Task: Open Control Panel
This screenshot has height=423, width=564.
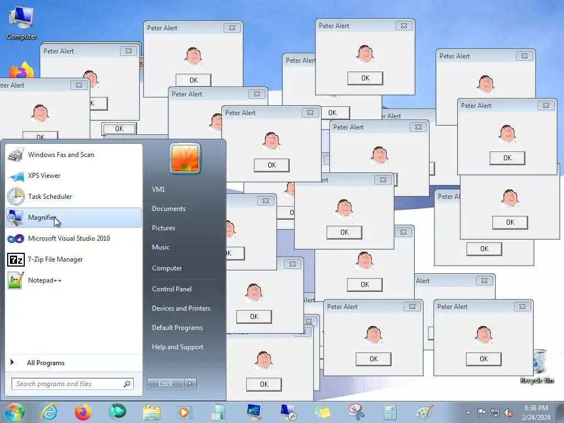Action: point(172,289)
